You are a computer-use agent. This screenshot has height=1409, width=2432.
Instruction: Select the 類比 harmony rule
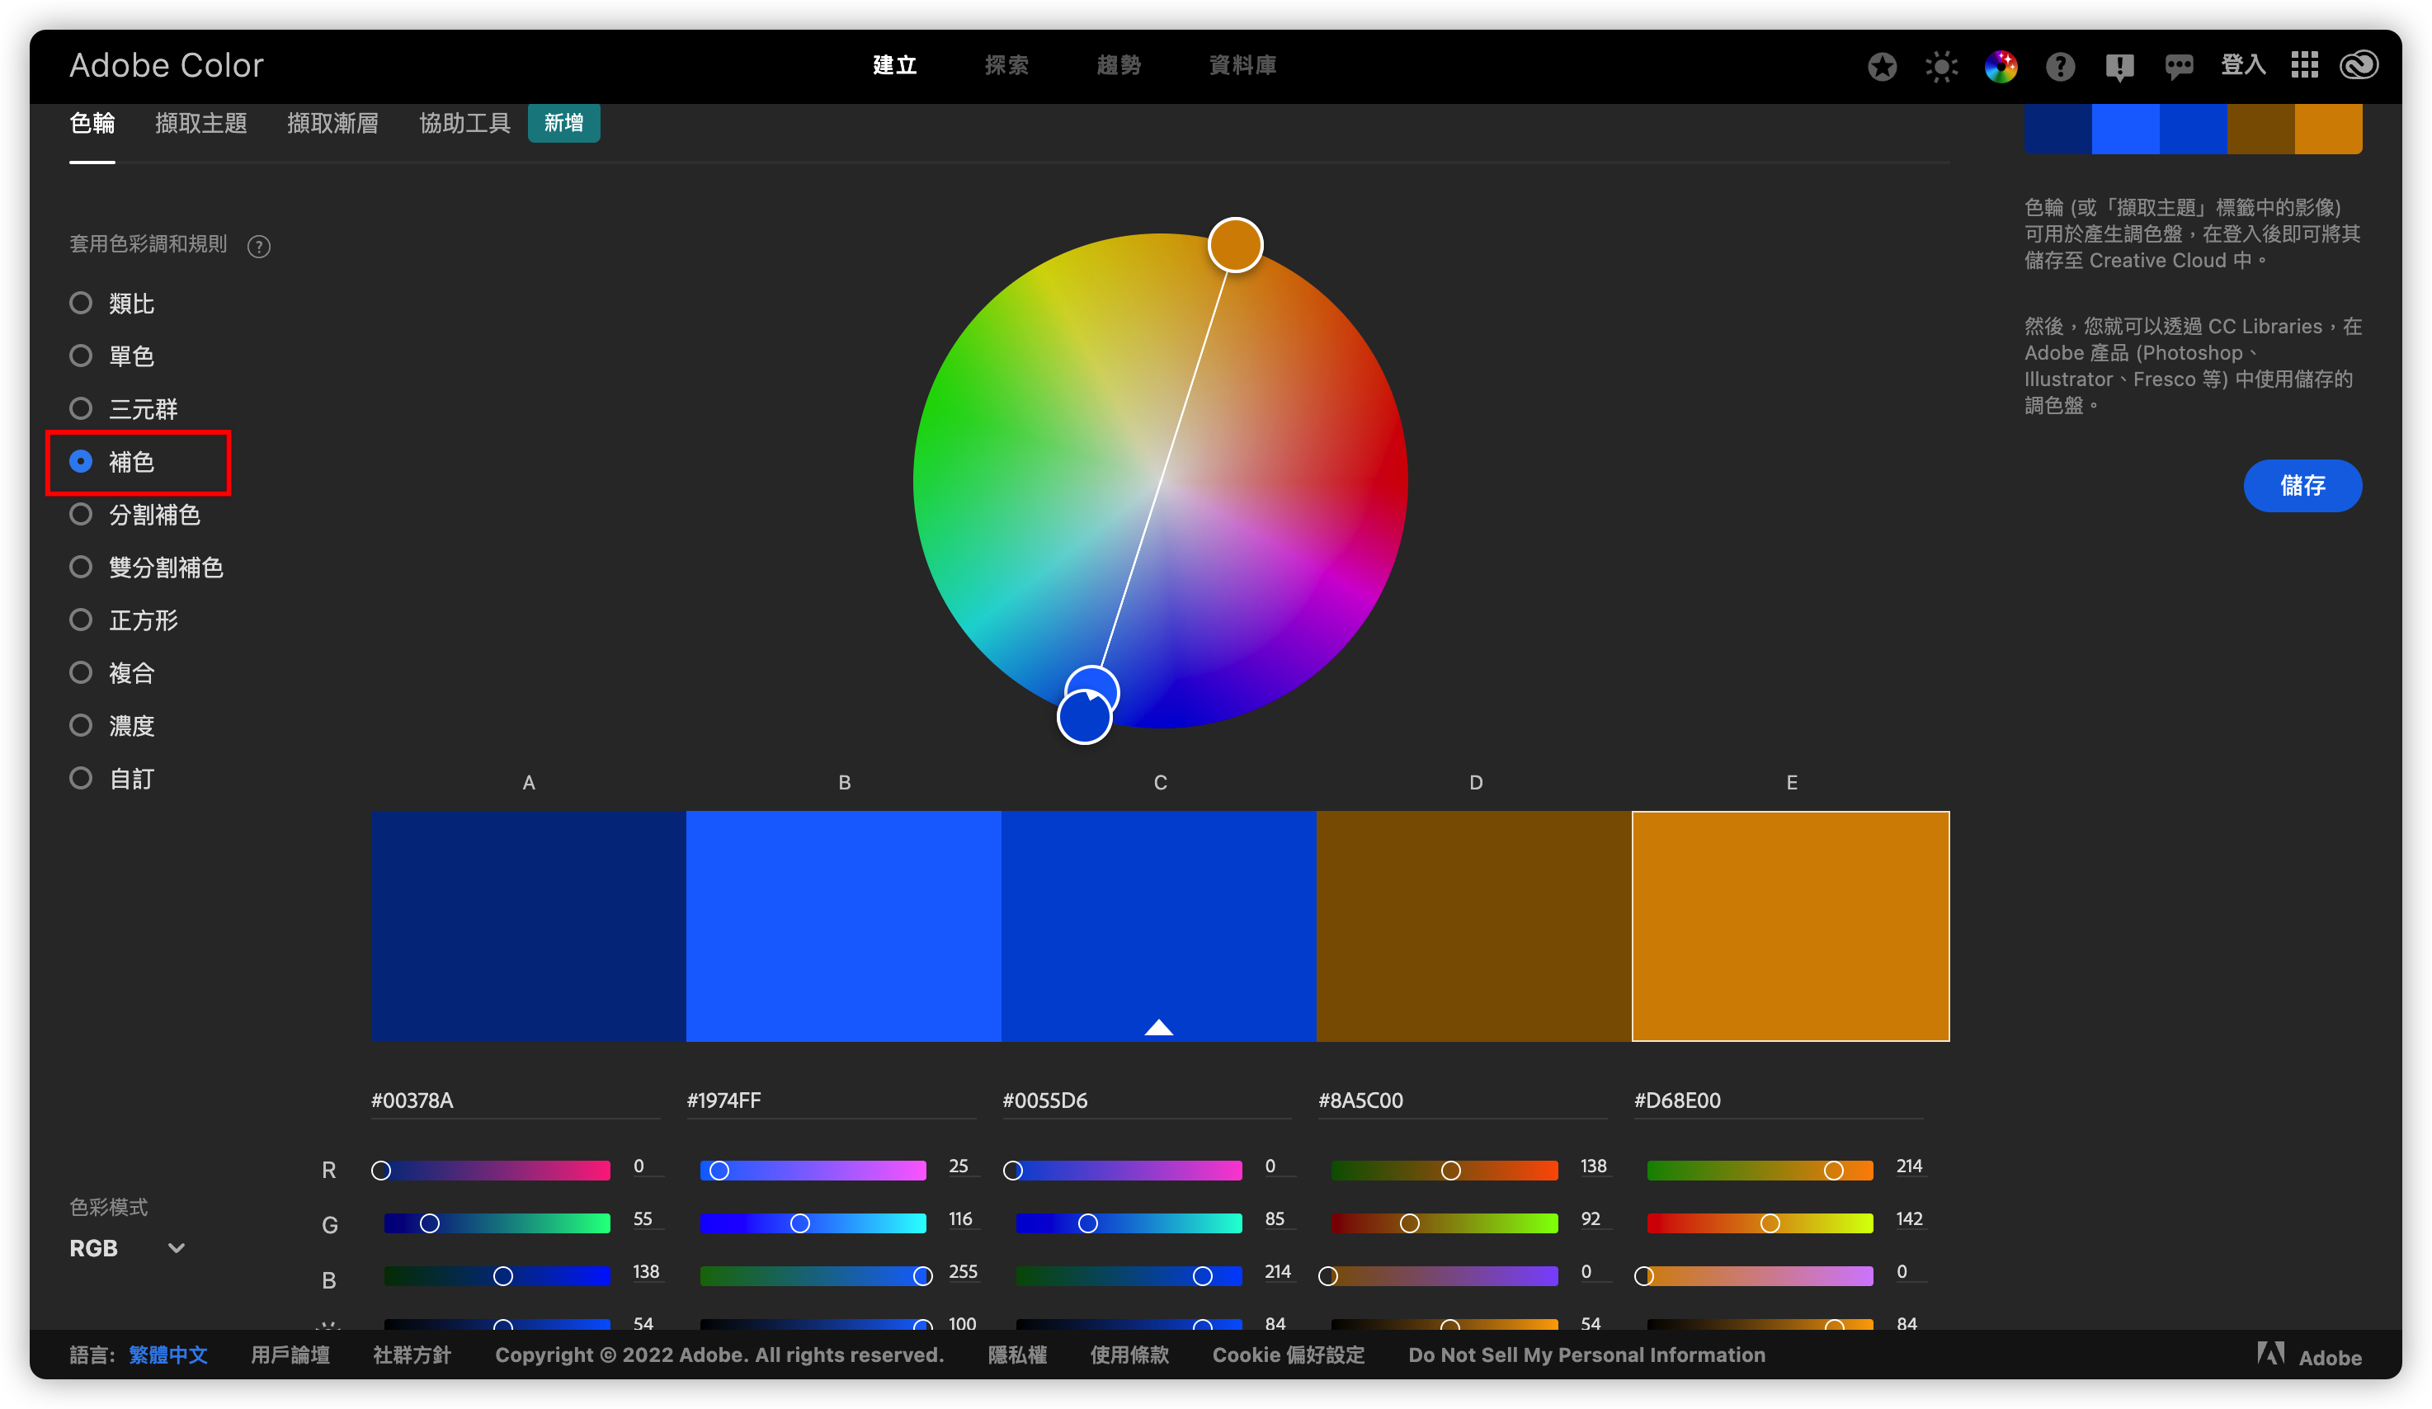click(x=113, y=303)
